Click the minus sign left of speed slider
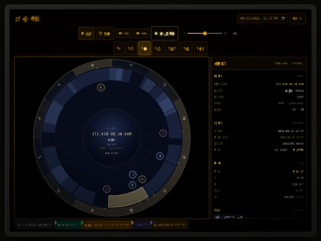 click(x=184, y=33)
